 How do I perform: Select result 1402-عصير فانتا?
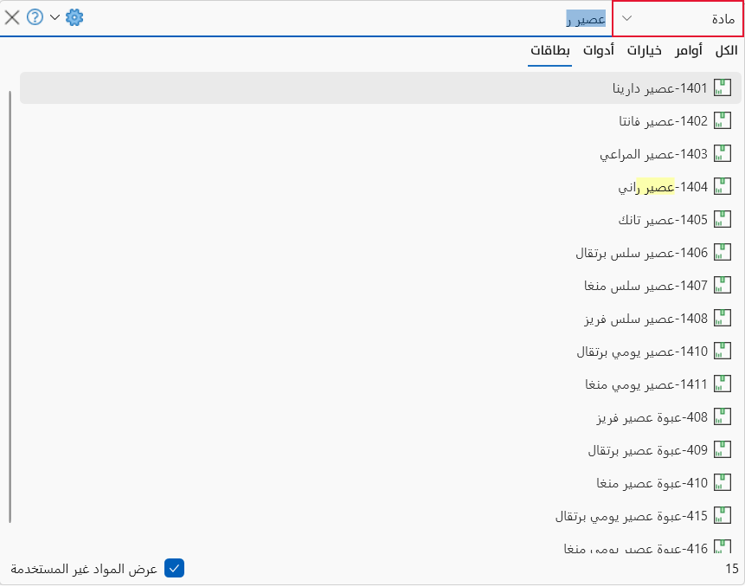coord(381,120)
